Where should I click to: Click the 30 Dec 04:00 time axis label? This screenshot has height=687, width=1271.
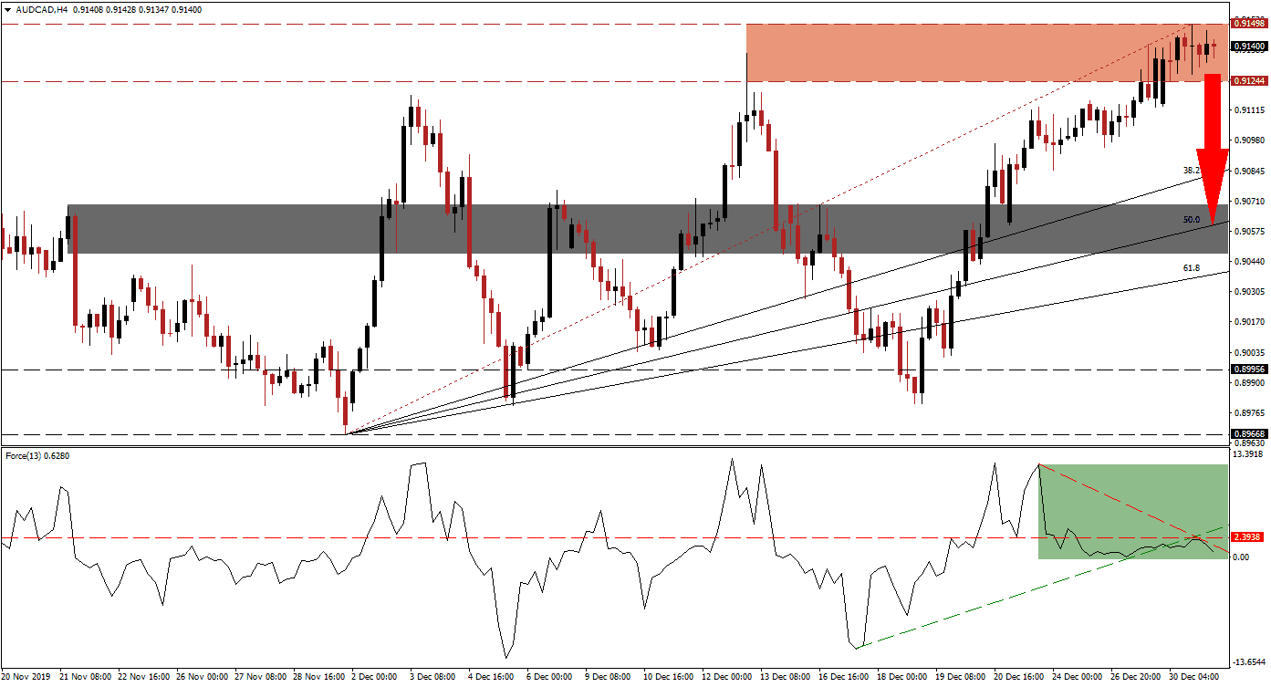[x=1194, y=677]
